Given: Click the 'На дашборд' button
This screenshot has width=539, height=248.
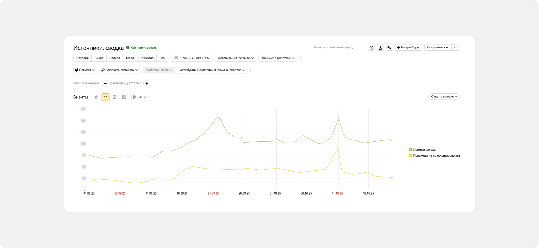Looking at the screenshot, I should [408, 48].
